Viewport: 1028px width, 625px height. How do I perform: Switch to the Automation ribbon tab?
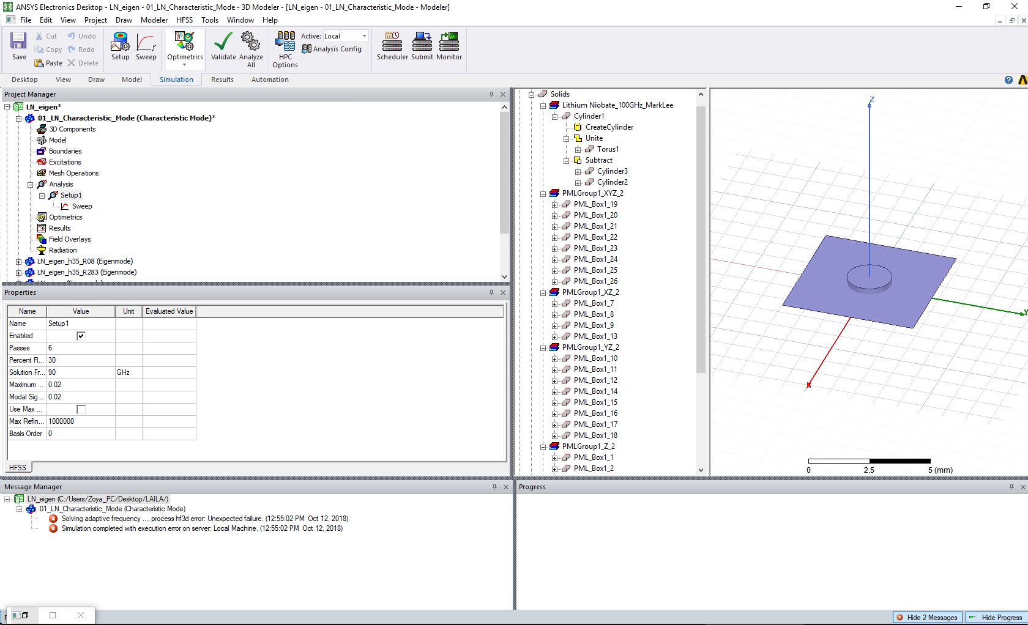tap(270, 80)
